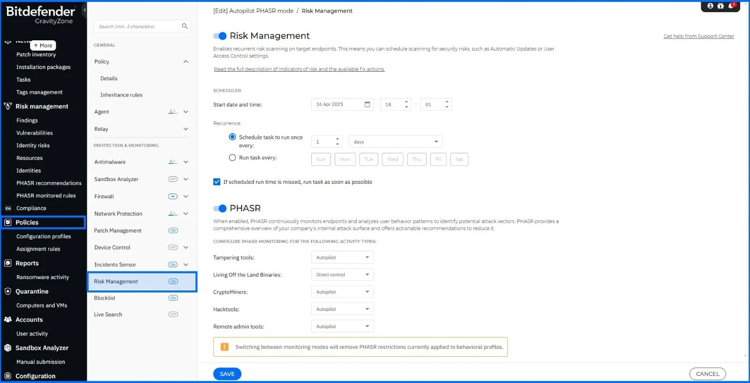The width and height of the screenshot is (750, 383).
Task: Click the Accounts people icon in sidebar
Action: click(x=8, y=320)
